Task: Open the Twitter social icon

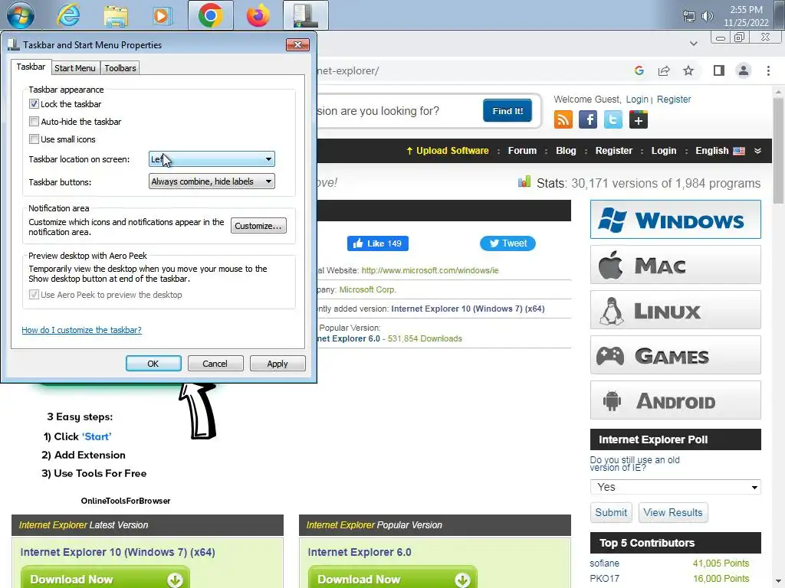Action: click(x=613, y=120)
